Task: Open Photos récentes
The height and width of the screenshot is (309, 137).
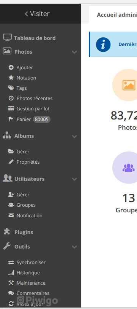Action: tap(35, 98)
